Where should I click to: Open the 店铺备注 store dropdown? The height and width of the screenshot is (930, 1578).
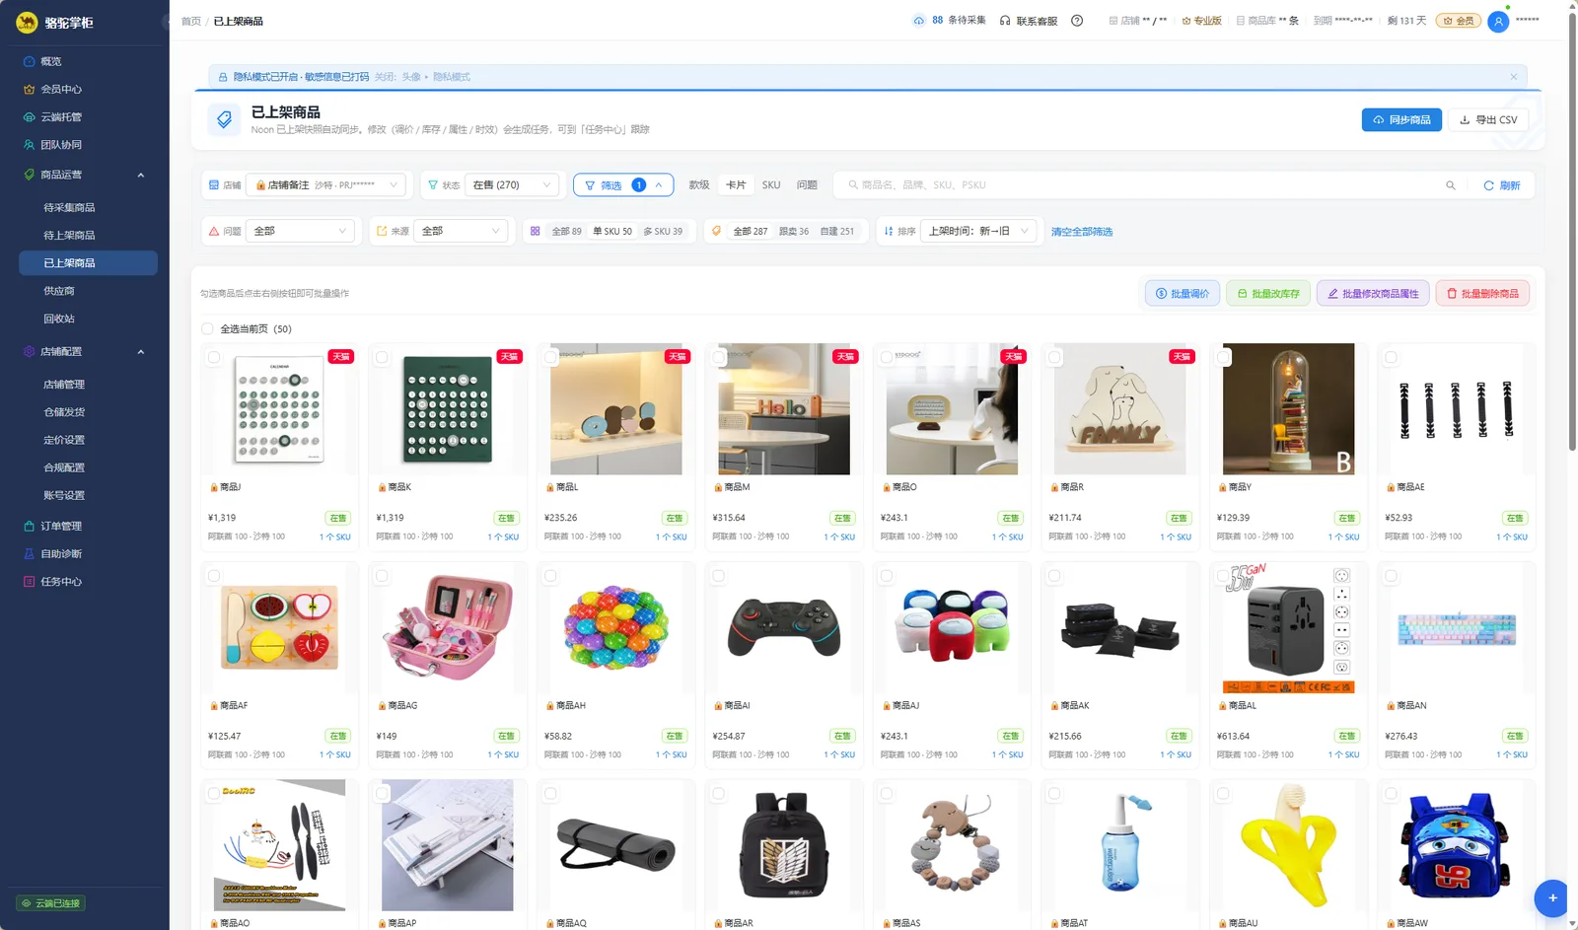tap(325, 184)
